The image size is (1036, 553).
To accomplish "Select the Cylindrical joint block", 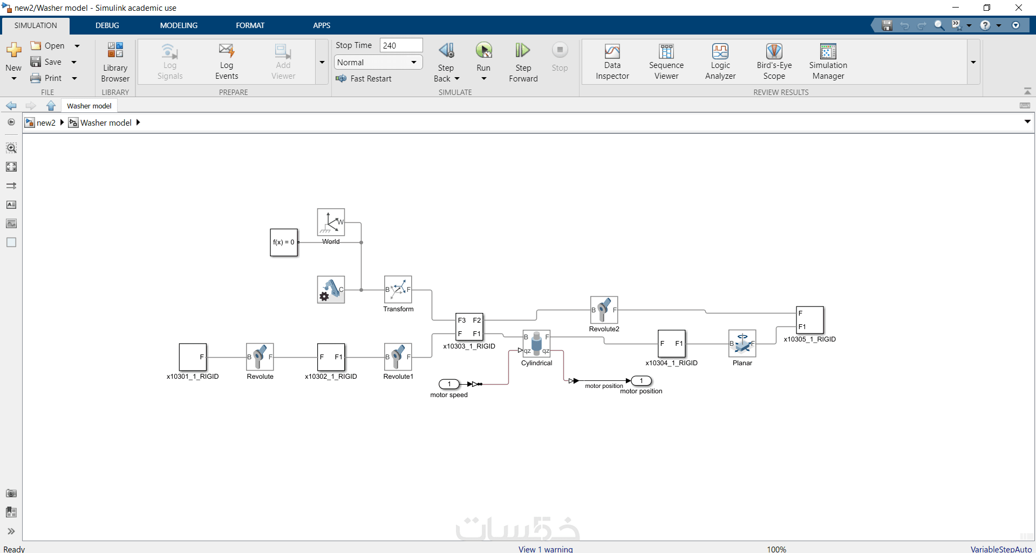I will click(x=536, y=343).
